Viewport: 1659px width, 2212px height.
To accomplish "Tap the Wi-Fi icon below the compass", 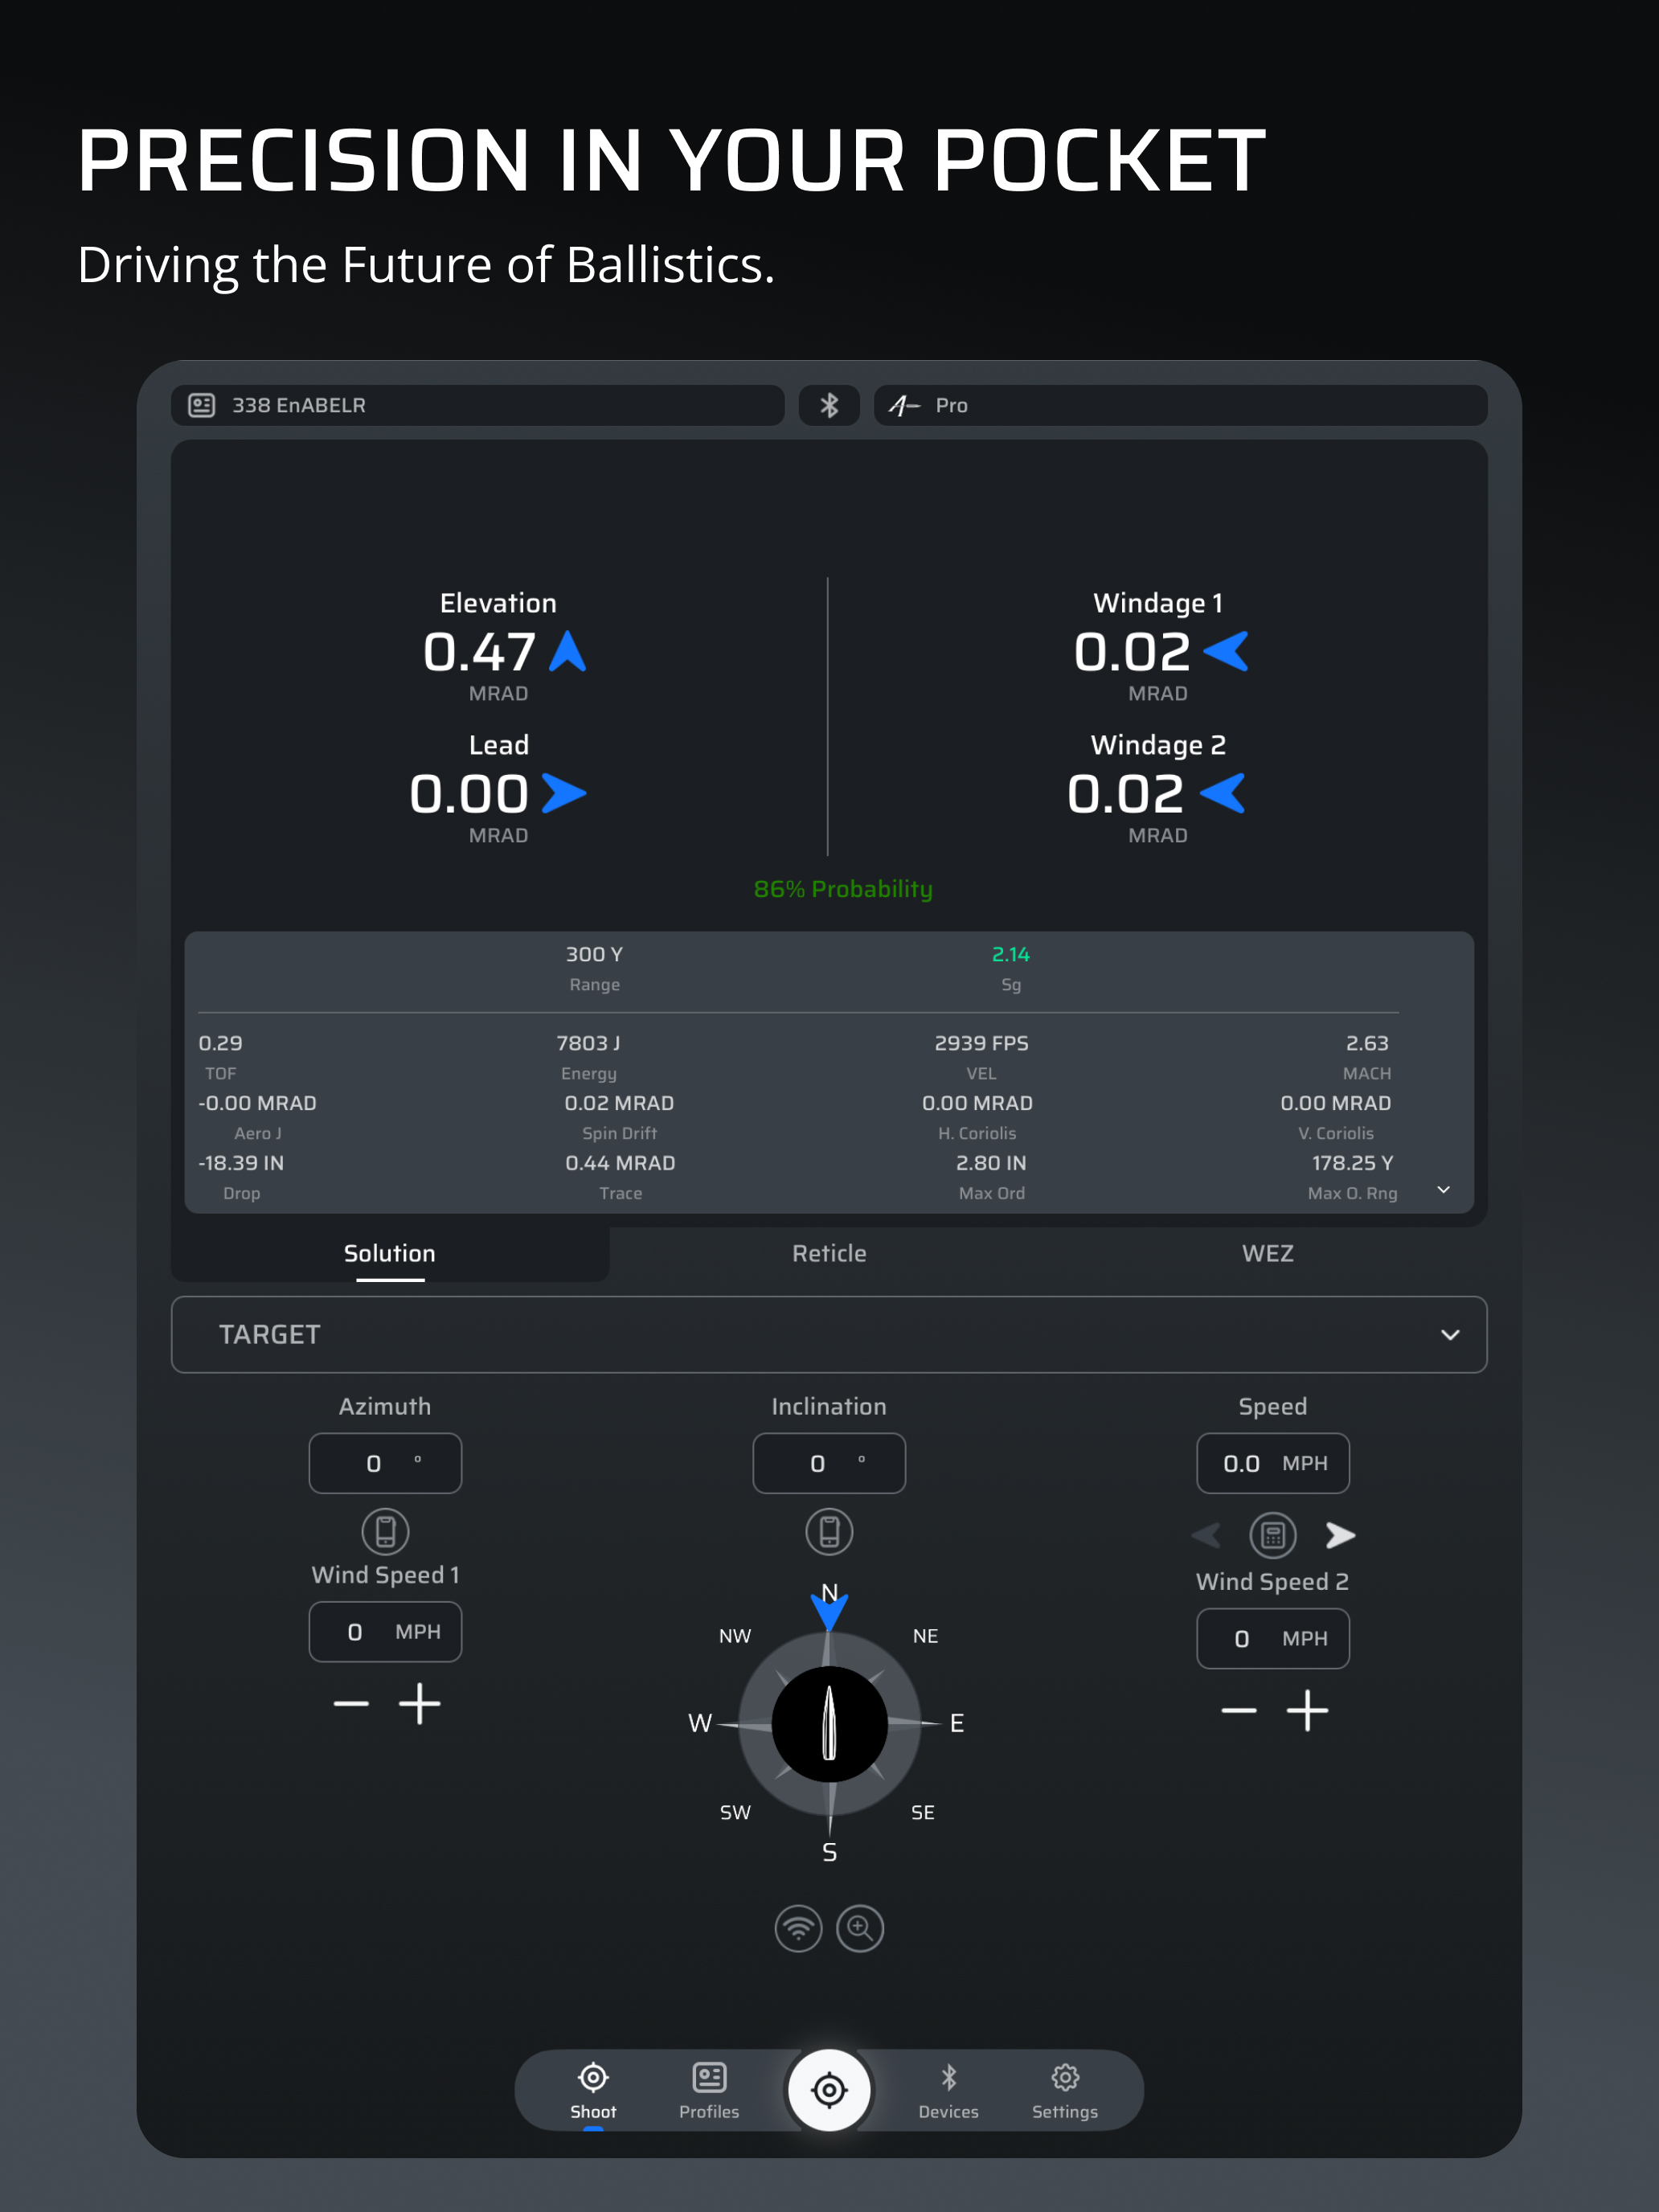I will 798,1928.
